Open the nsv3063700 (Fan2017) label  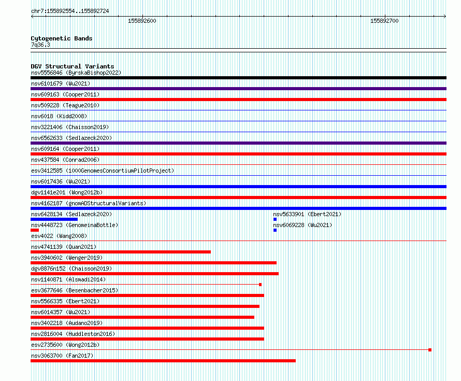(x=62, y=356)
